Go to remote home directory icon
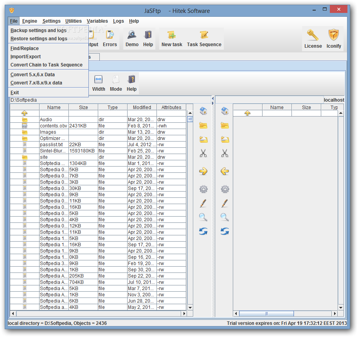 pyautogui.click(x=225, y=111)
